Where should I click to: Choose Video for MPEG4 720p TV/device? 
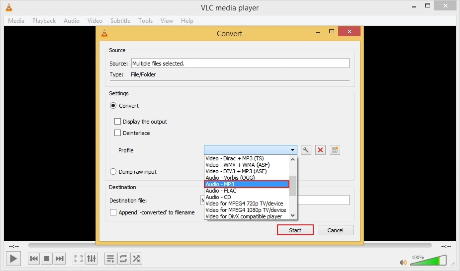coord(247,203)
